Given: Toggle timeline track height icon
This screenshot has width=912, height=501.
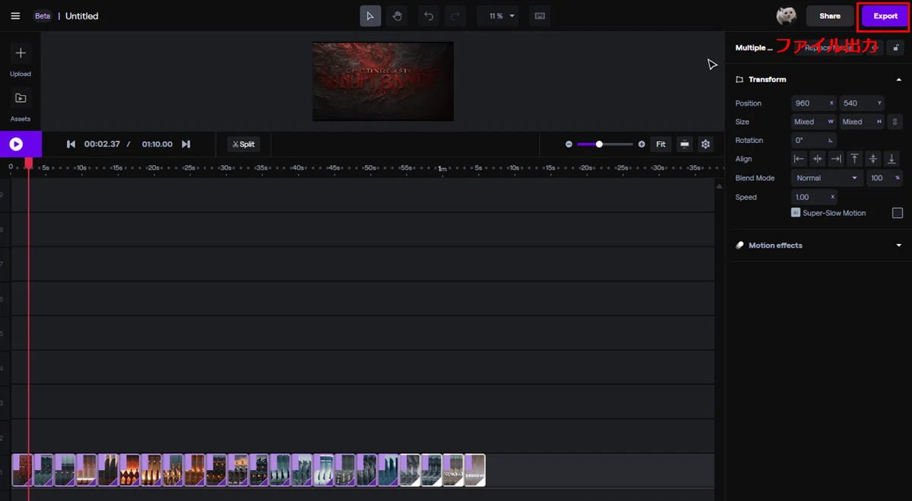Looking at the screenshot, I should click(685, 144).
